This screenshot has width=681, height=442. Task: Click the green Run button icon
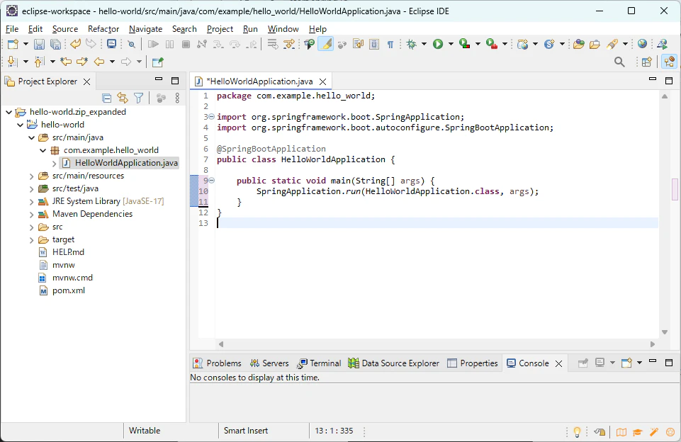click(x=438, y=45)
